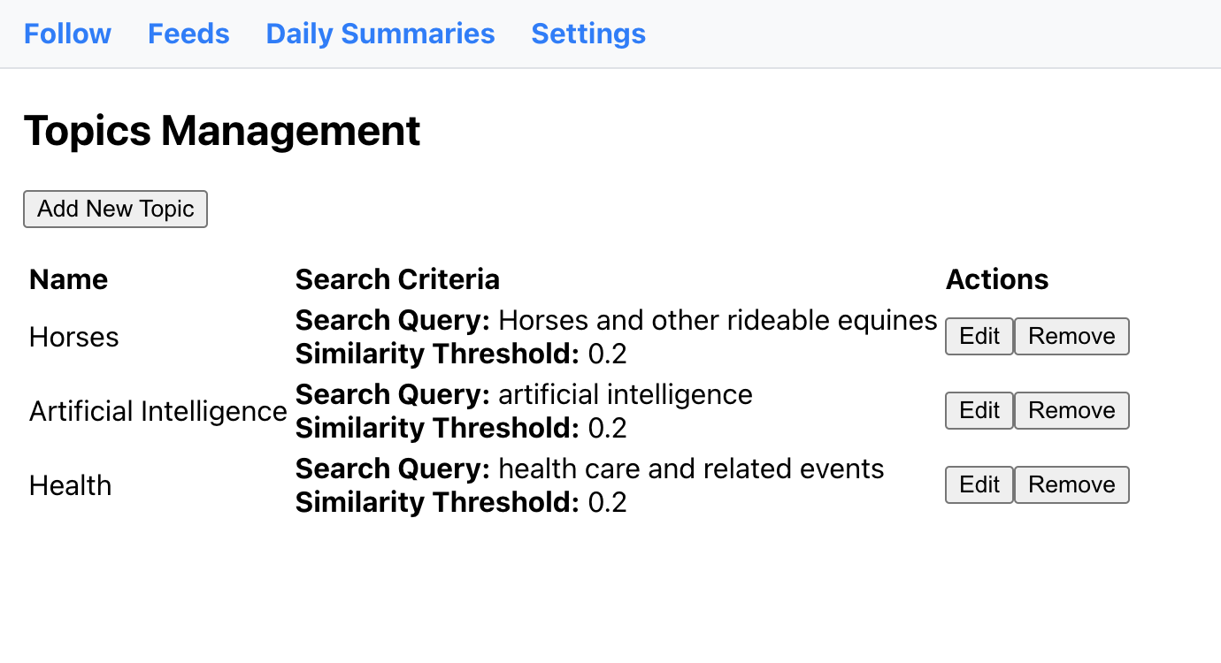Edit the Artificial Intelligence topic
The width and height of the screenshot is (1221, 663).
979,411
